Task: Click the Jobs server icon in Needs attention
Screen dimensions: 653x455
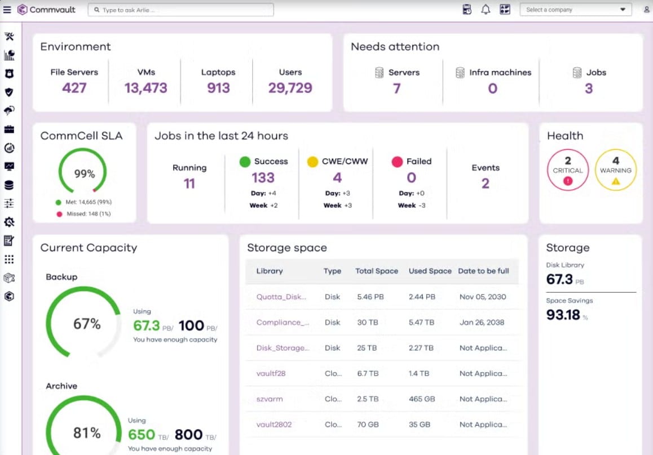Action: 577,73
